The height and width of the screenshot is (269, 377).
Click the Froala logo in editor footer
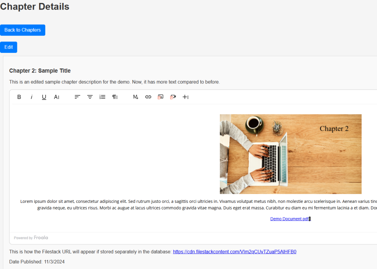coord(41,238)
